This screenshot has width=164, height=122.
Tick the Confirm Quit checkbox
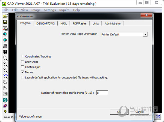point(22,67)
